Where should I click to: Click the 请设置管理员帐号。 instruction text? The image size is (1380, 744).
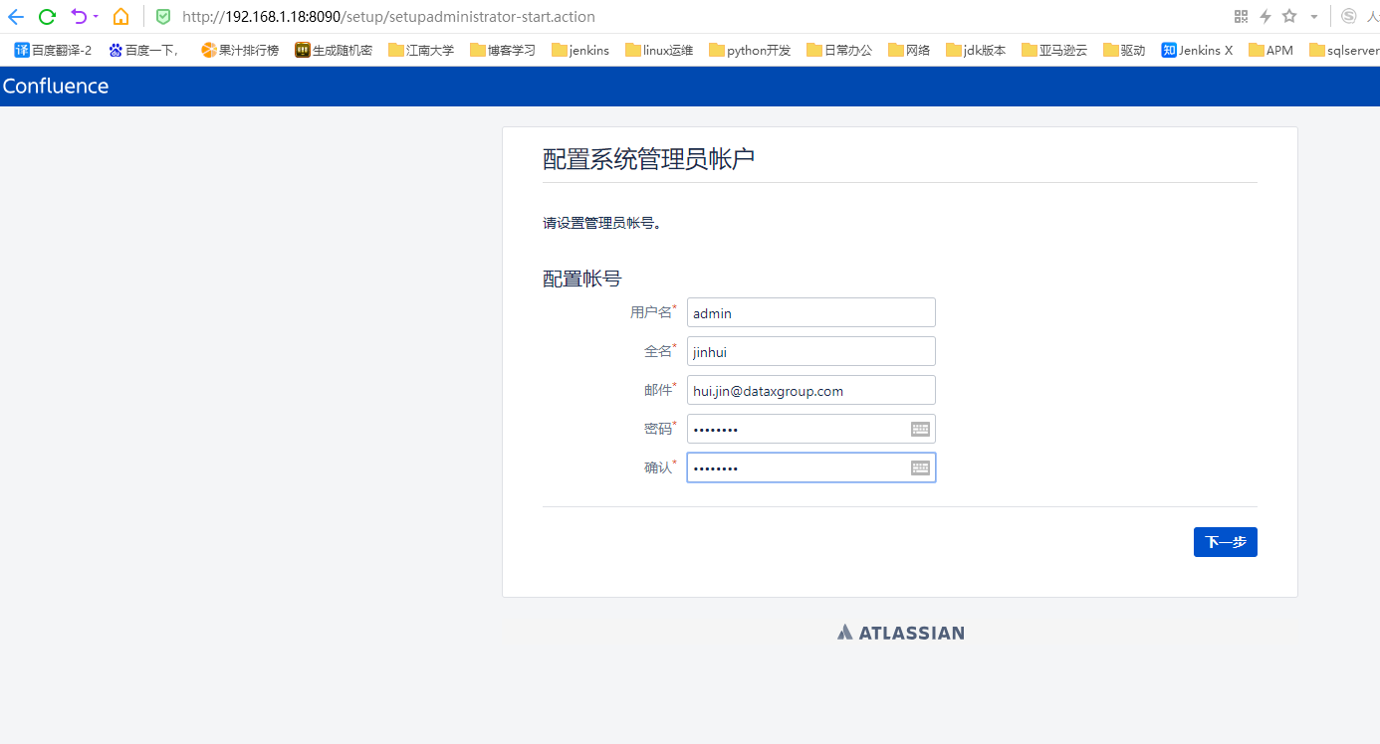coord(602,223)
